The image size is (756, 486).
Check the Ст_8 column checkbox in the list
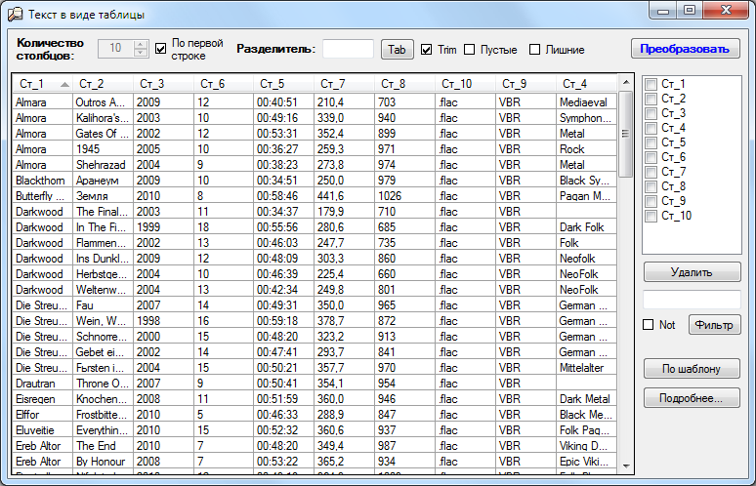tap(651, 186)
